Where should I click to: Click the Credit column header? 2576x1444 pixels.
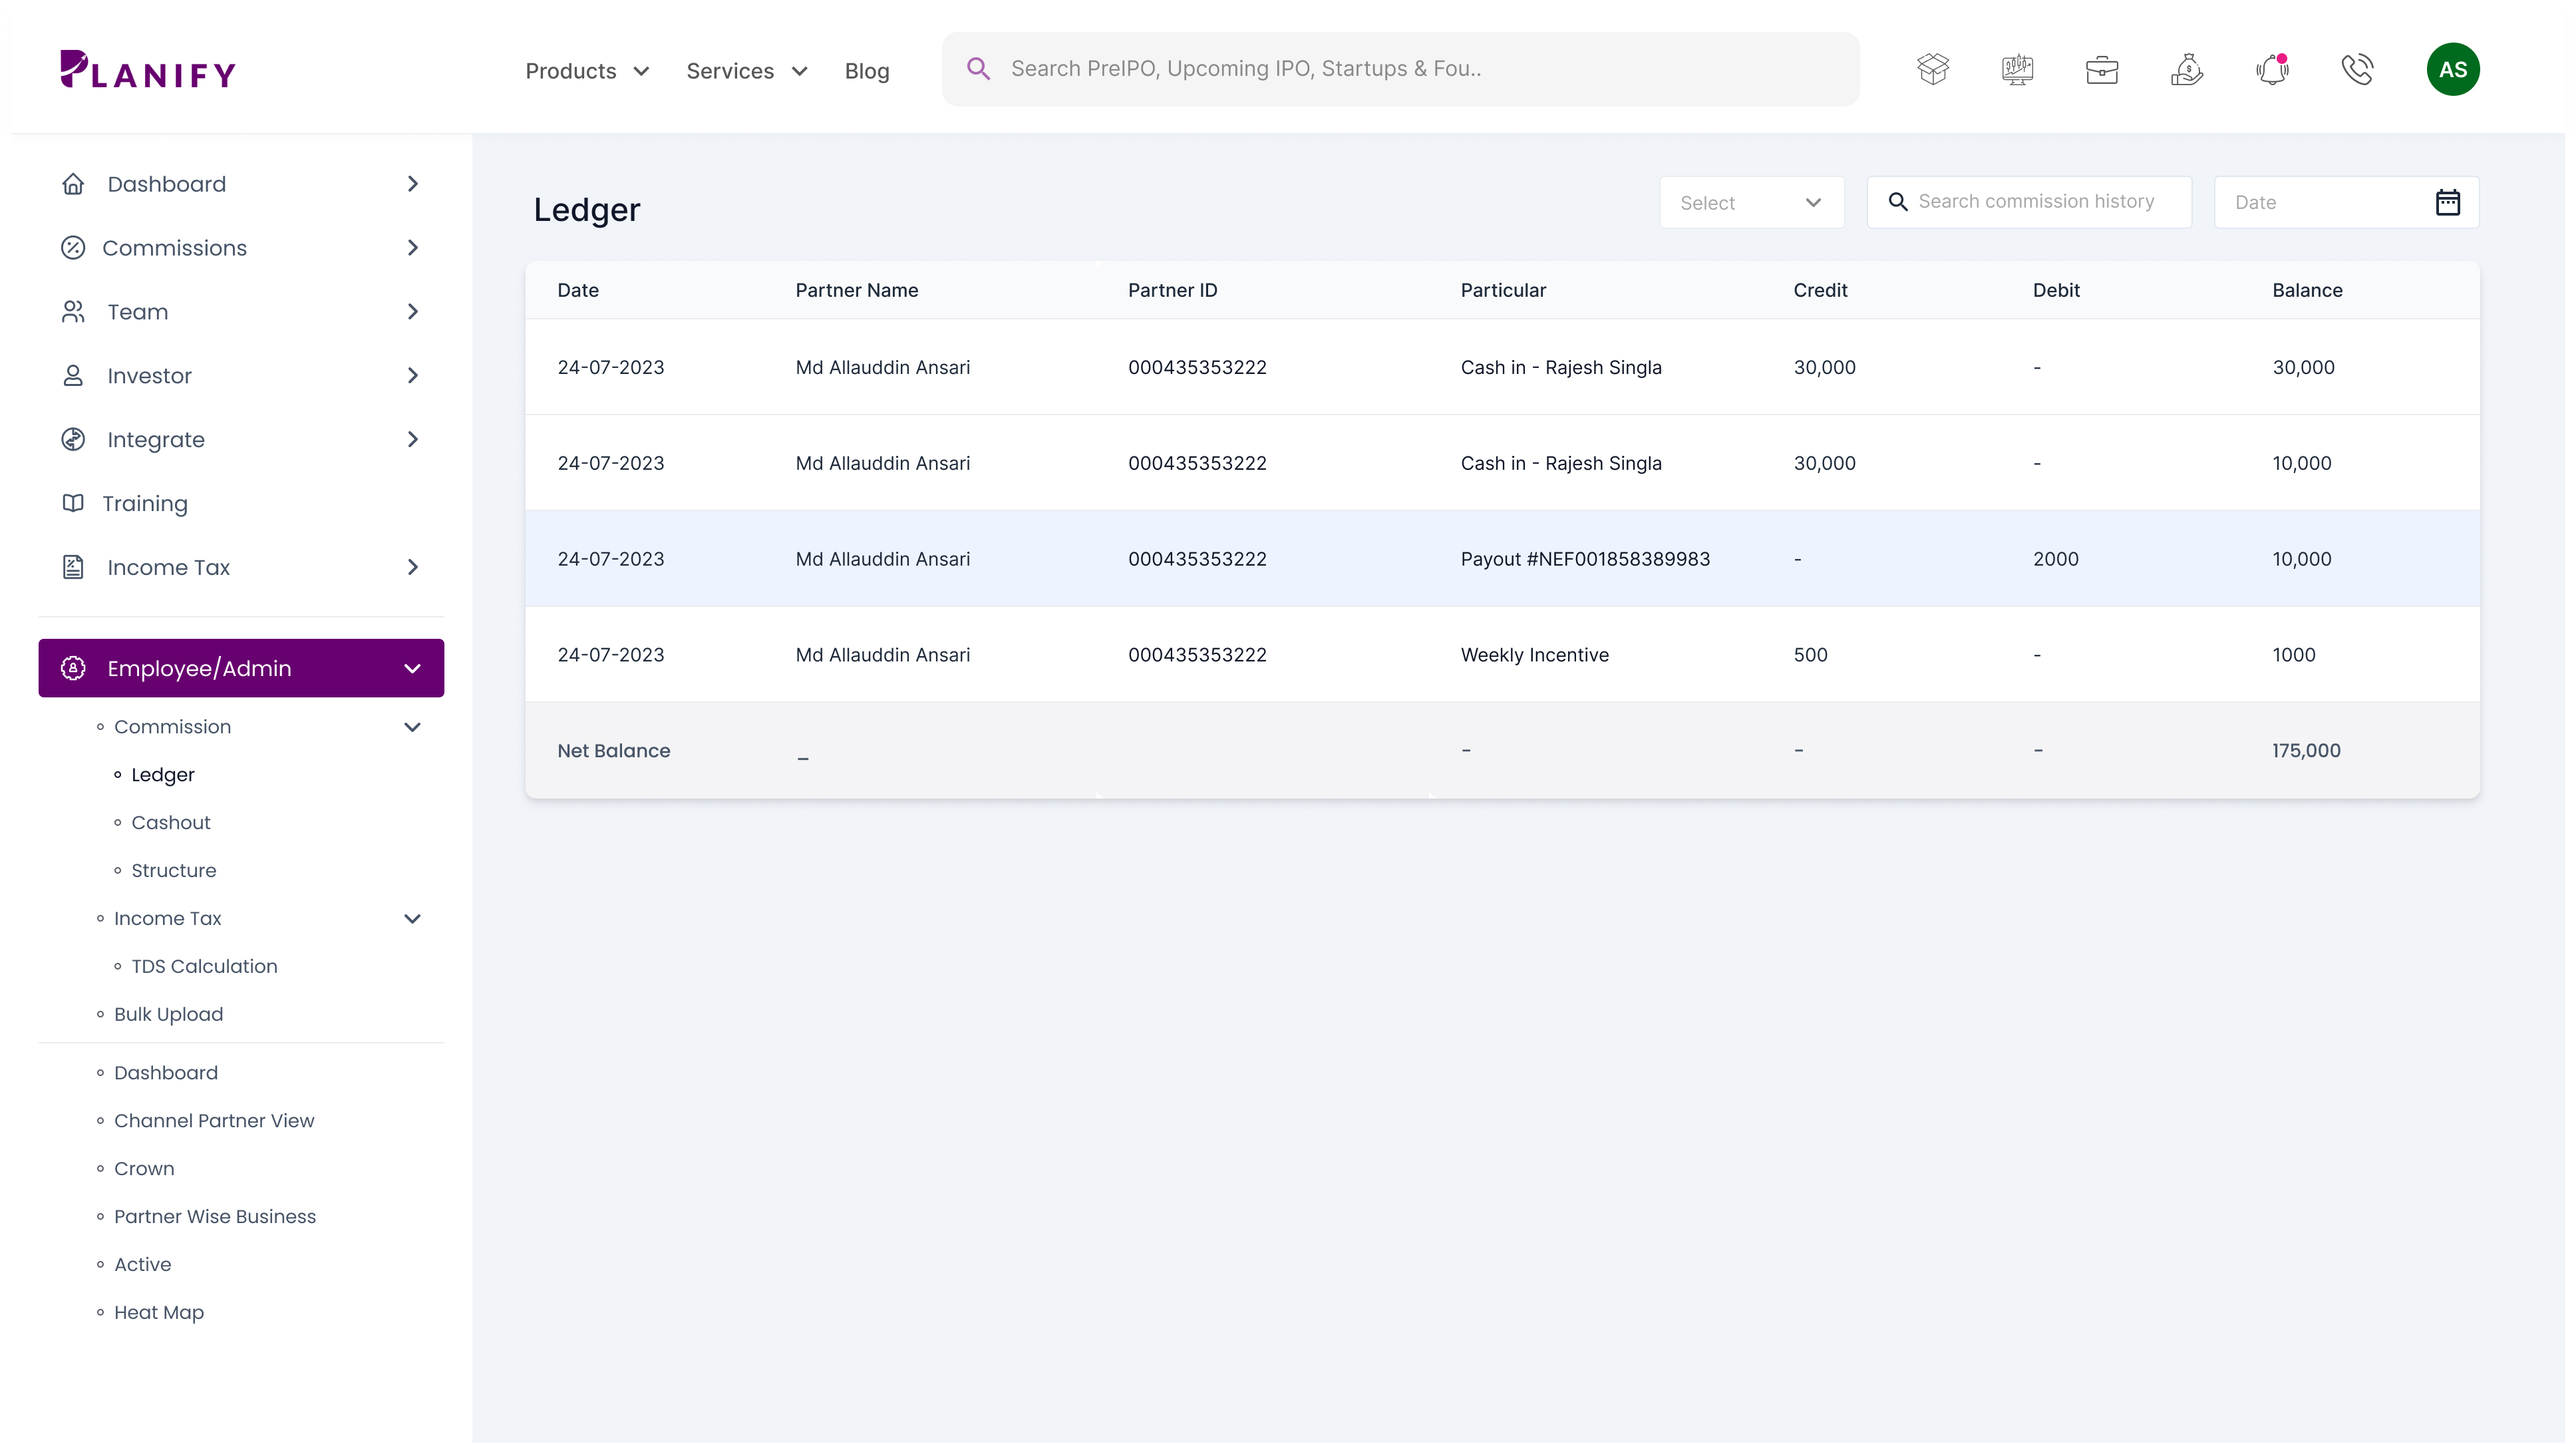(x=1820, y=290)
